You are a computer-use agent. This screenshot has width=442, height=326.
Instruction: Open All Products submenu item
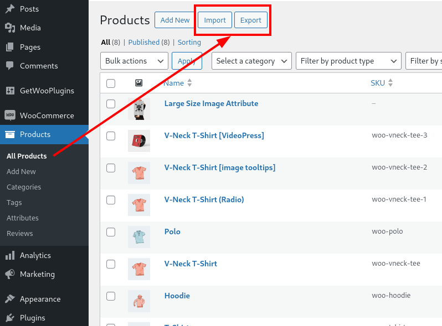pyautogui.click(x=27, y=156)
